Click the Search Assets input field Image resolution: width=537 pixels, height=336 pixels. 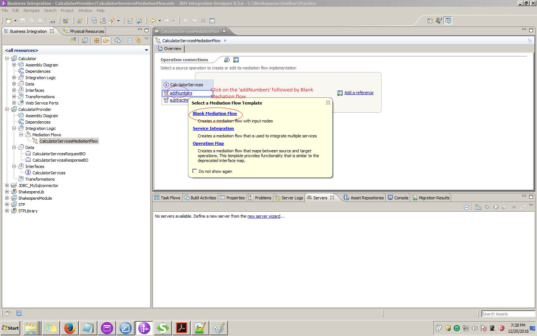pyautogui.click(x=508, y=314)
